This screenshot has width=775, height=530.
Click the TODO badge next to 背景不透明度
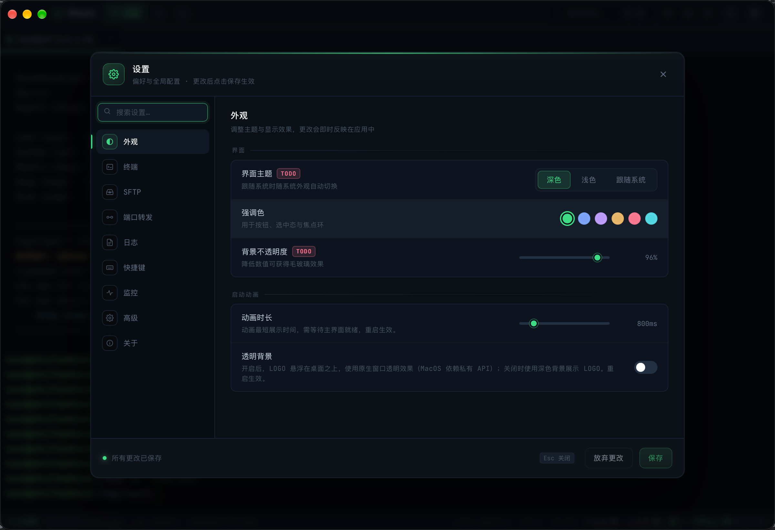point(304,251)
